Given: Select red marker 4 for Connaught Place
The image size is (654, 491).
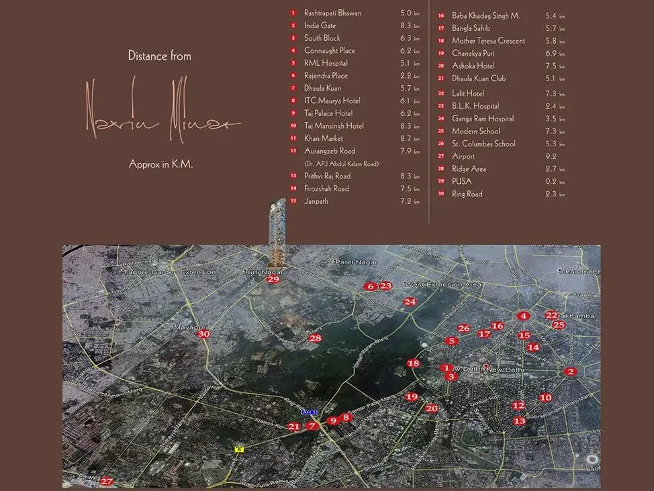Looking at the screenshot, I should [524, 316].
